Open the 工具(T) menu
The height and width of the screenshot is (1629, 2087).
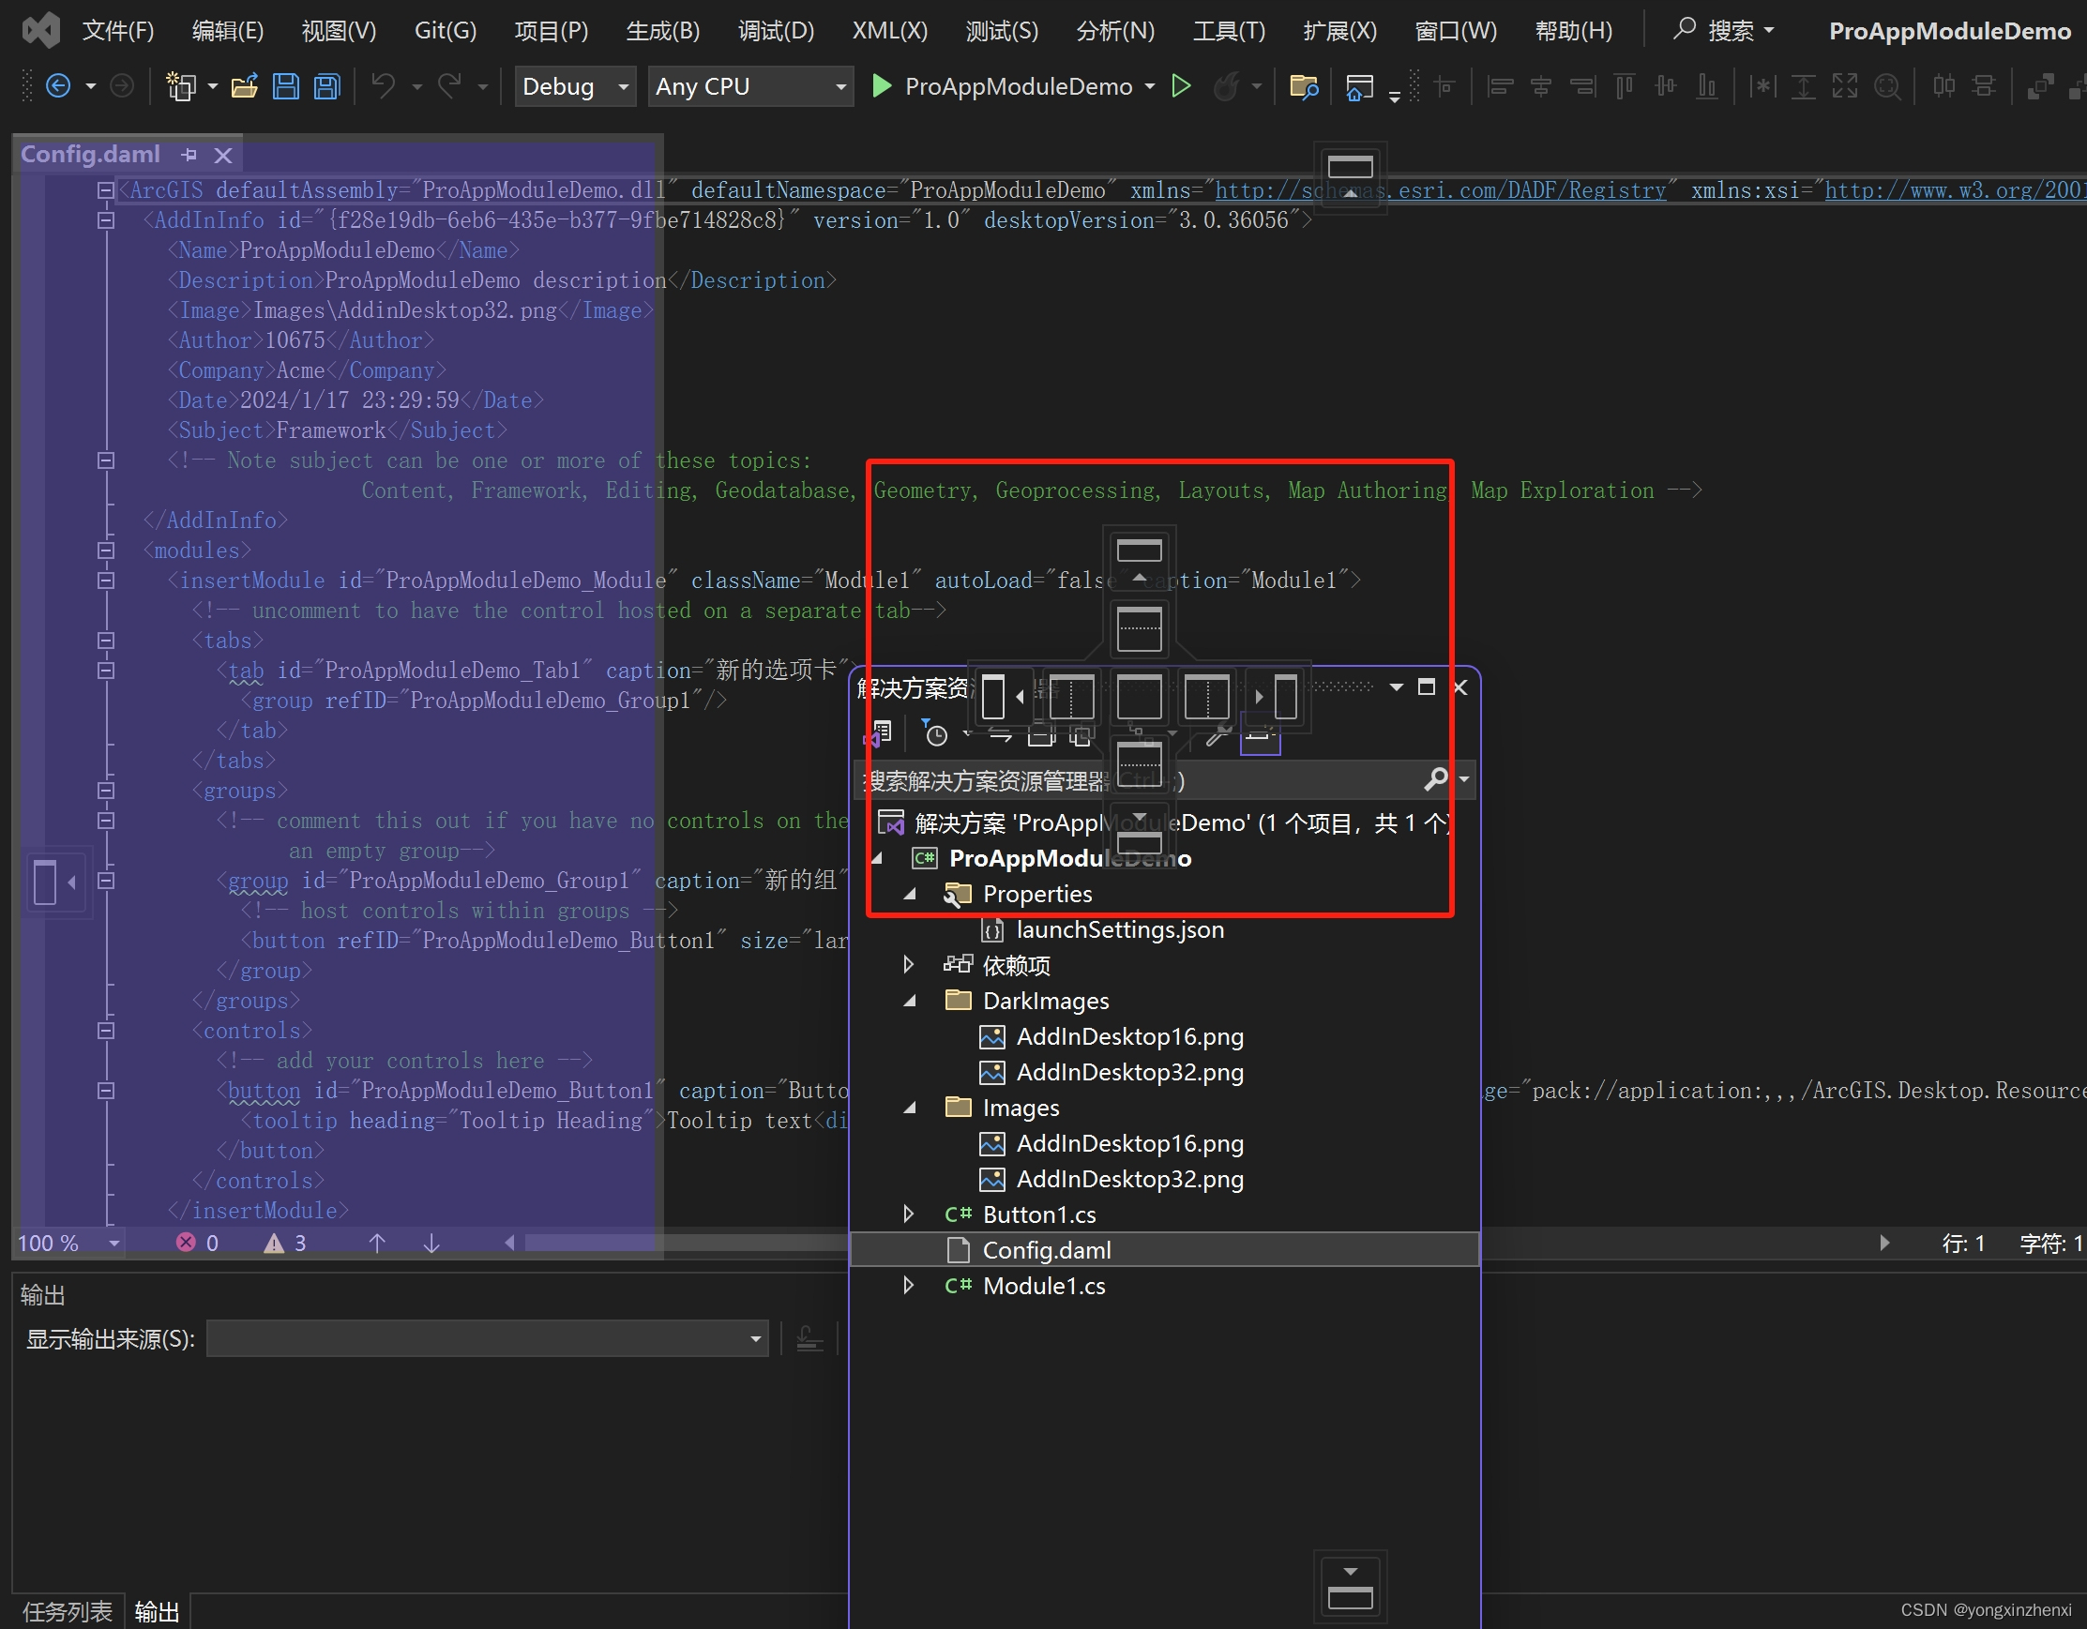[1229, 31]
